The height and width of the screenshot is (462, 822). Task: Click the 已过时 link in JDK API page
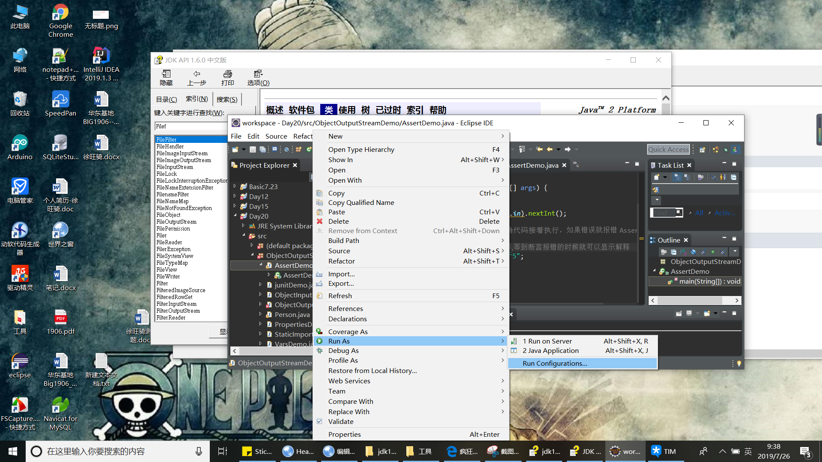click(388, 110)
